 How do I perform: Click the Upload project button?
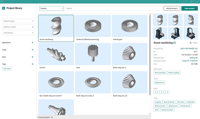click(172, 8)
